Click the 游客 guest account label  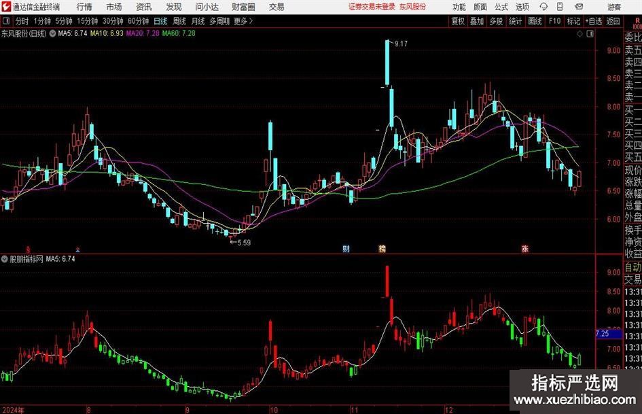614,7
